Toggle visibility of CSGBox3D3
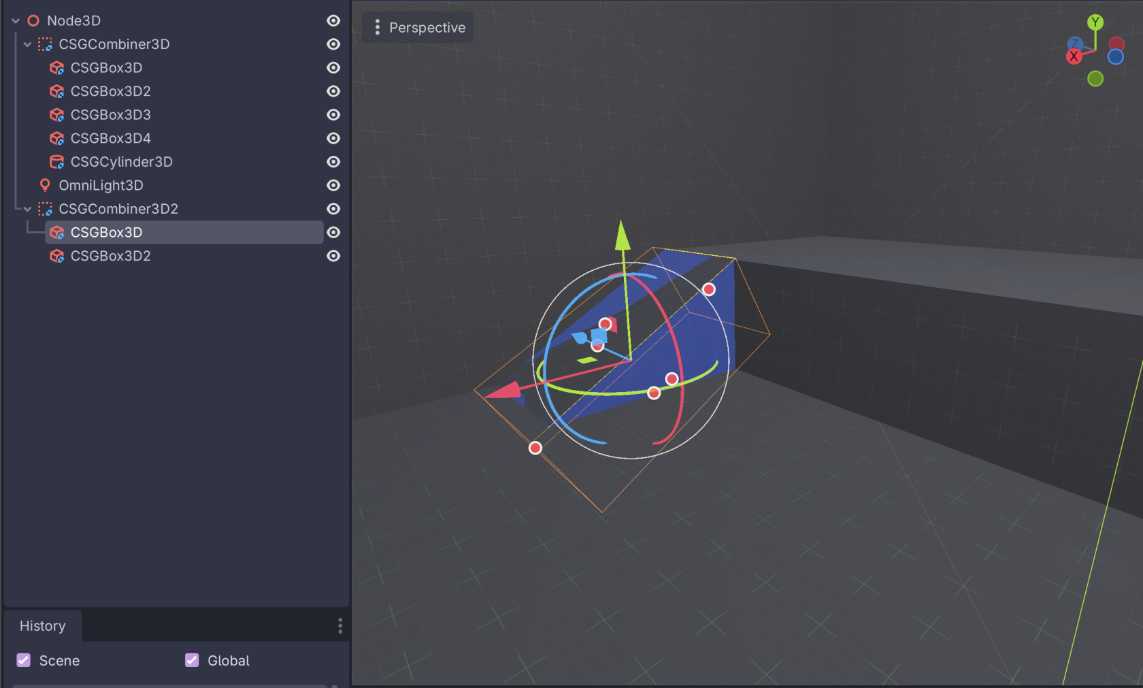Viewport: 1143px width, 688px height. coord(333,115)
